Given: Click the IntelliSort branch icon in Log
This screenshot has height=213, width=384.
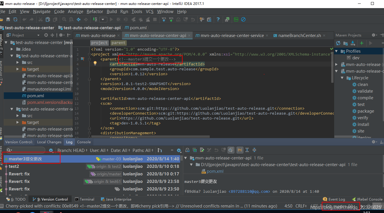Looking at the screenshot, I should 160,150.
